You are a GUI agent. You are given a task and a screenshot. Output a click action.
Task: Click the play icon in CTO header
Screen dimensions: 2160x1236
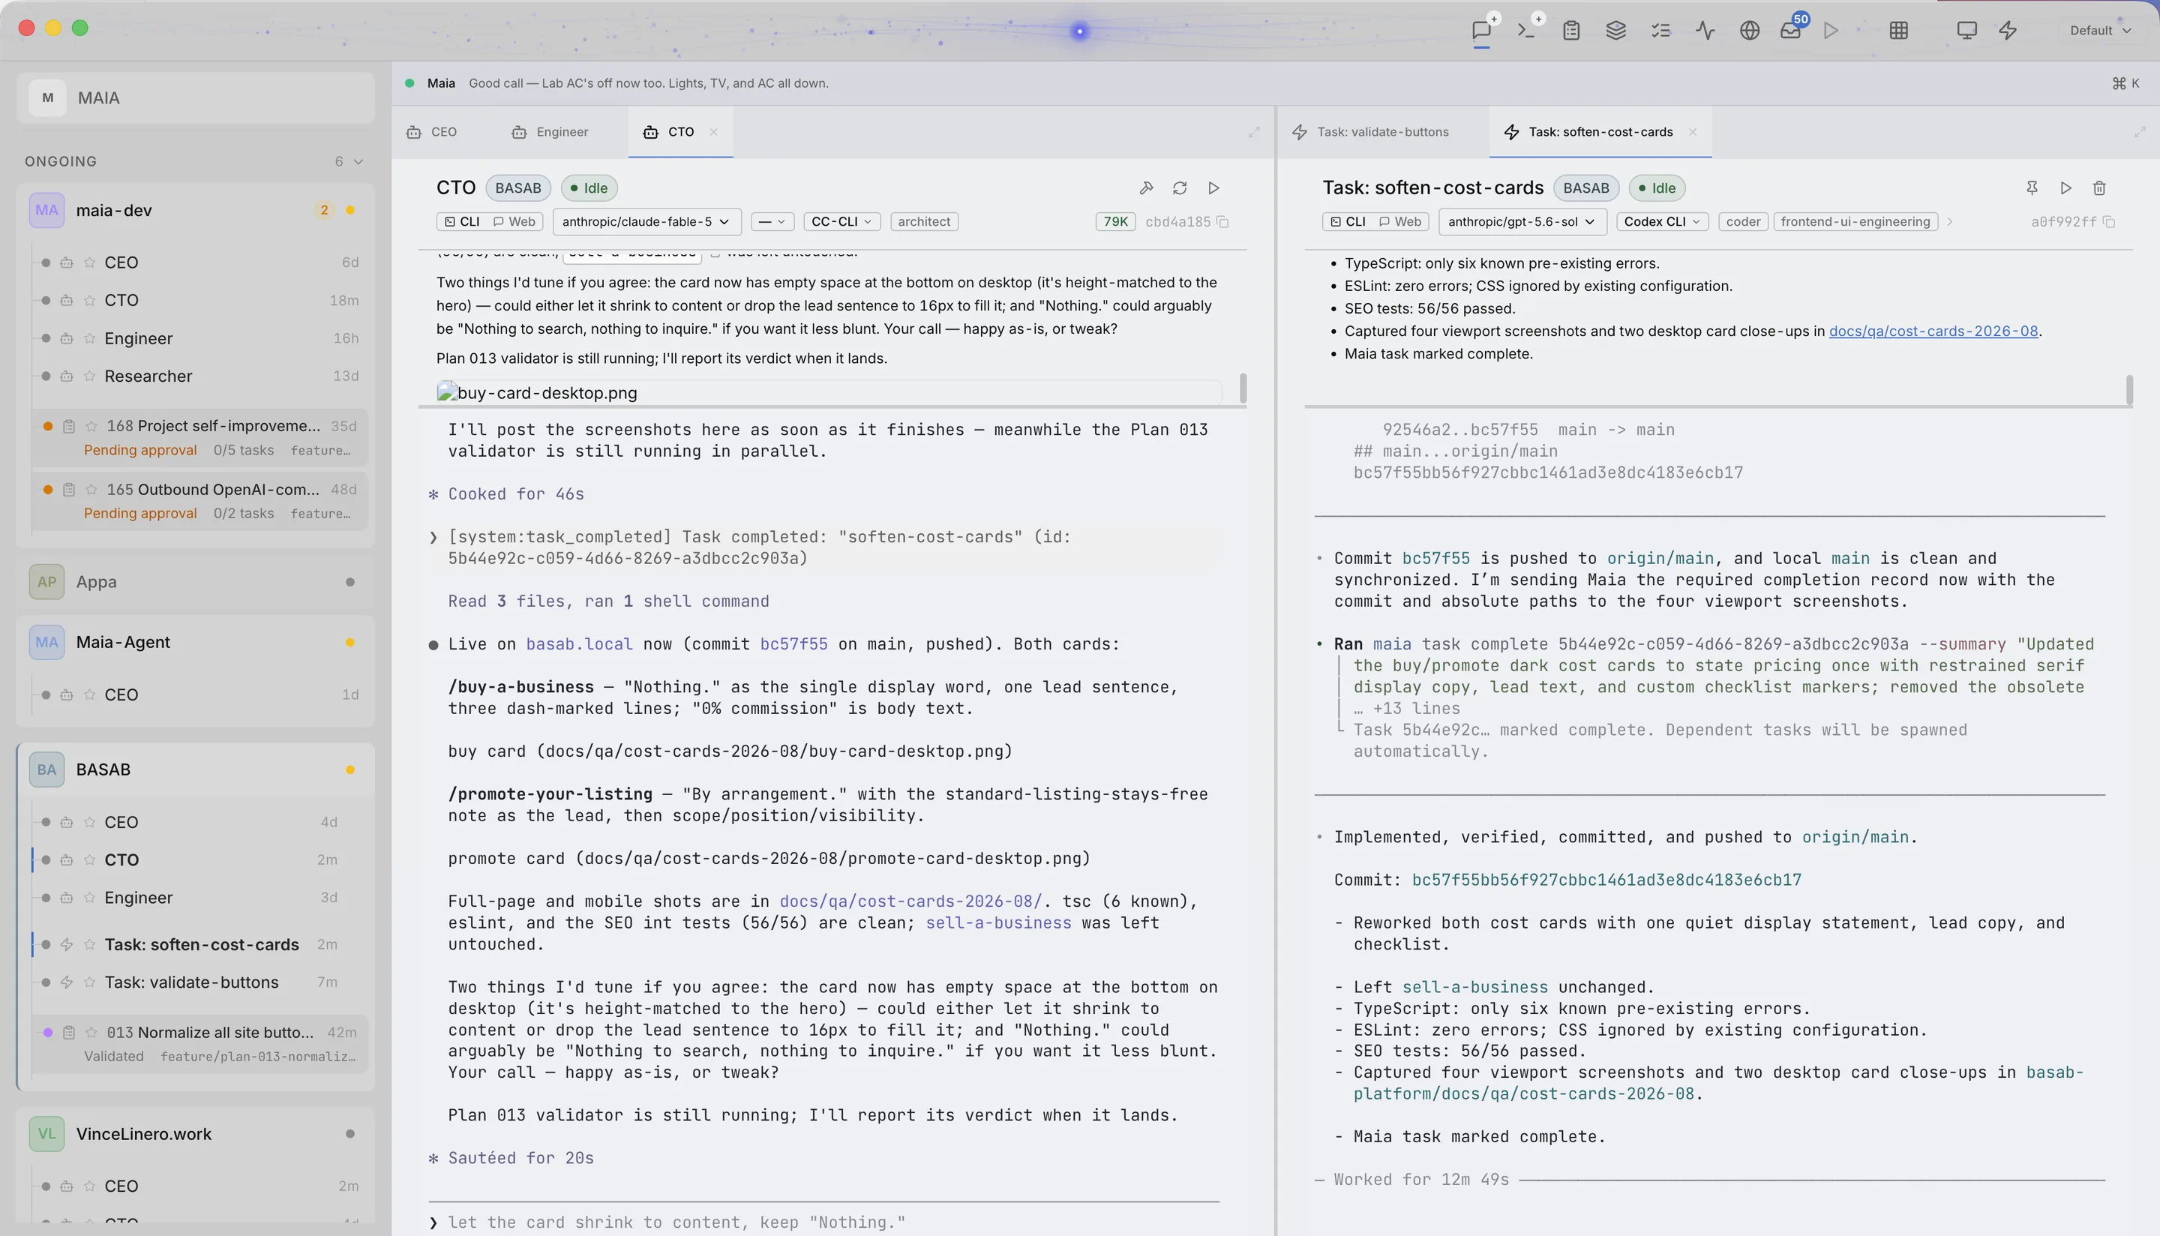[1213, 187]
